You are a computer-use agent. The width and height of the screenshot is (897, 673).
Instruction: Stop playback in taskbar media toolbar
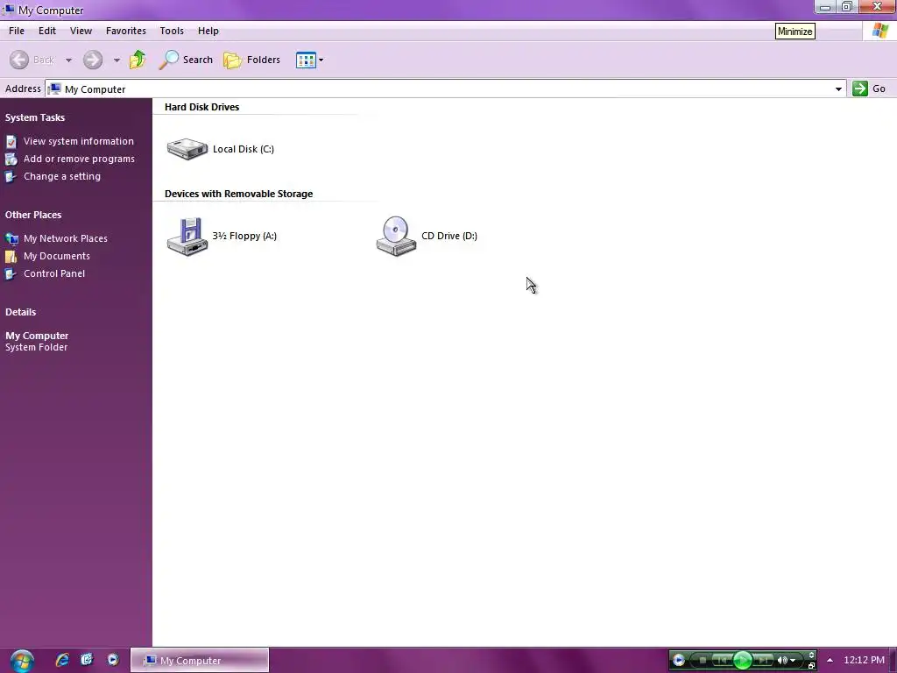pos(703,661)
